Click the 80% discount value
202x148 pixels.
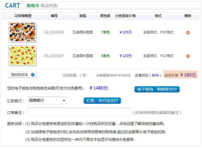click(x=155, y=75)
